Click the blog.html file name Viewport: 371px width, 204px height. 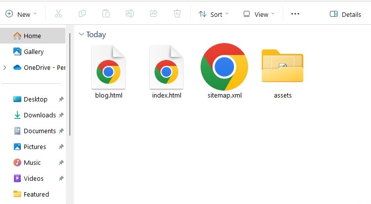(108, 95)
